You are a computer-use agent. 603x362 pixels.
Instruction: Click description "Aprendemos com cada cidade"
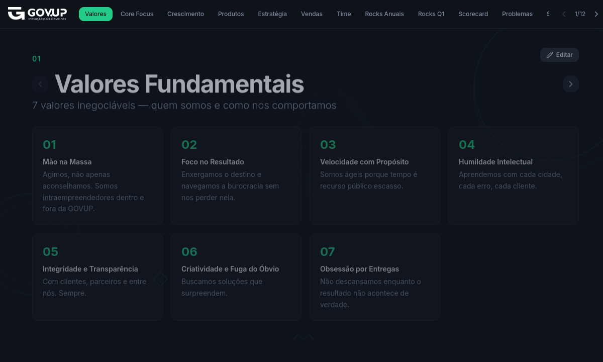510,180
